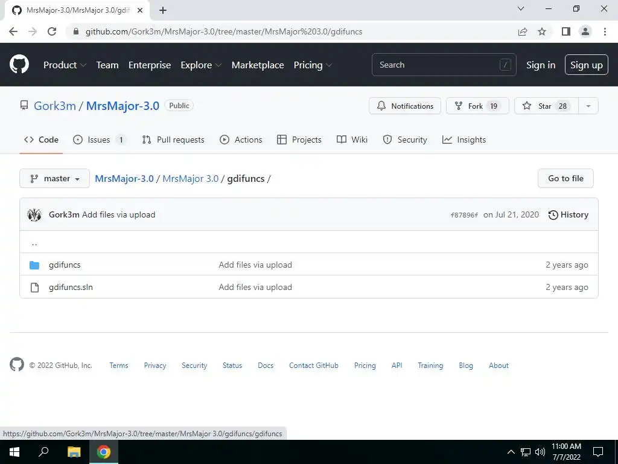Switch to the Issues tab
618x464 pixels.
[x=100, y=140]
